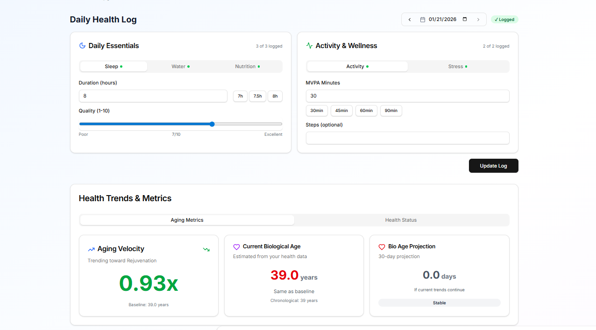Switch to the Water tab

(180, 67)
